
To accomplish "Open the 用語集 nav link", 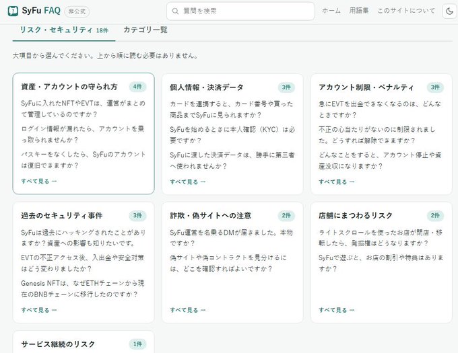I will [x=359, y=11].
